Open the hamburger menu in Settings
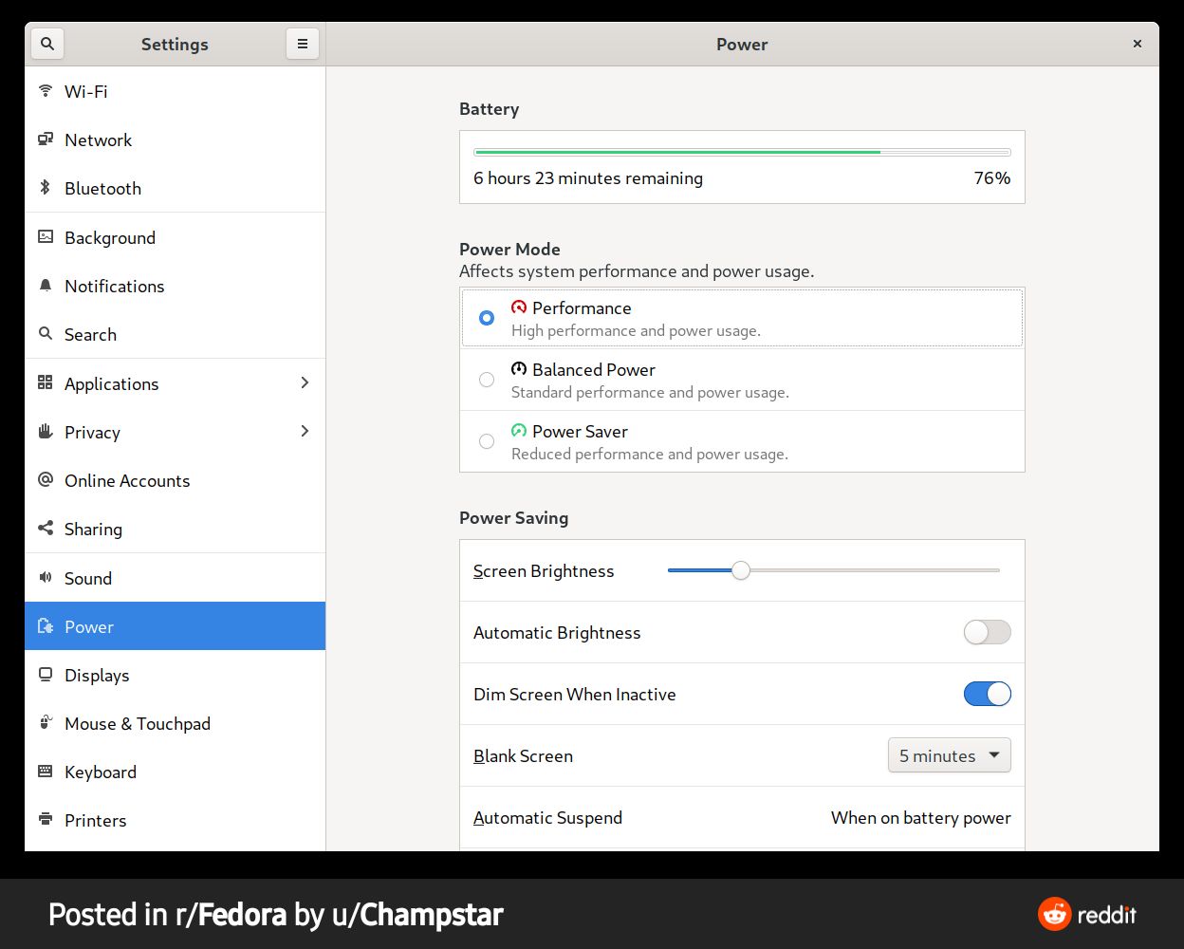Image resolution: width=1184 pixels, height=949 pixels. (x=302, y=43)
